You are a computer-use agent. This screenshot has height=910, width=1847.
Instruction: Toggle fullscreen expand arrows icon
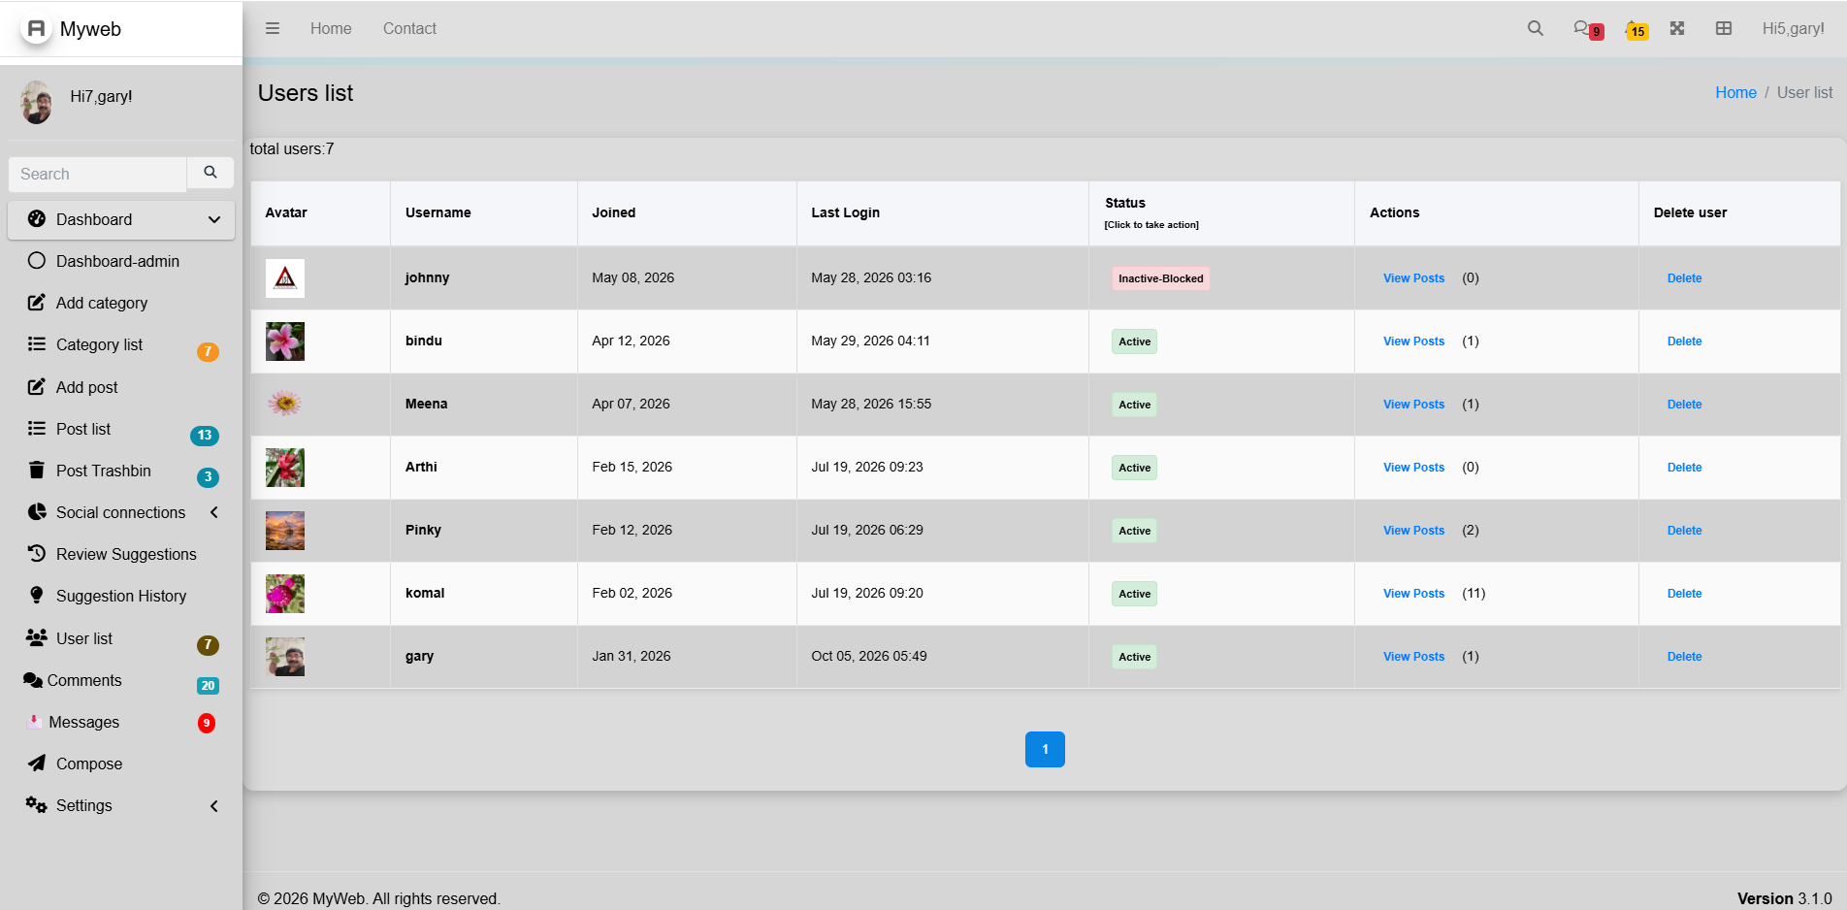point(1677,28)
